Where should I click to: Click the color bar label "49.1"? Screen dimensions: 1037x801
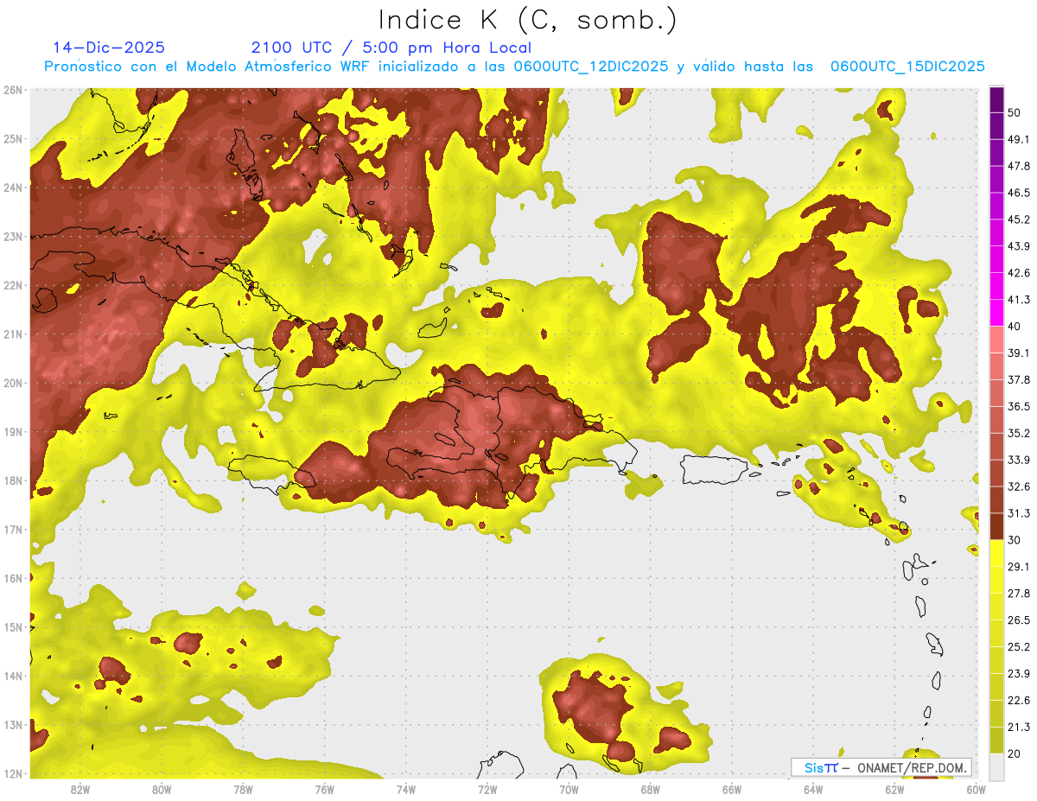1018,139
